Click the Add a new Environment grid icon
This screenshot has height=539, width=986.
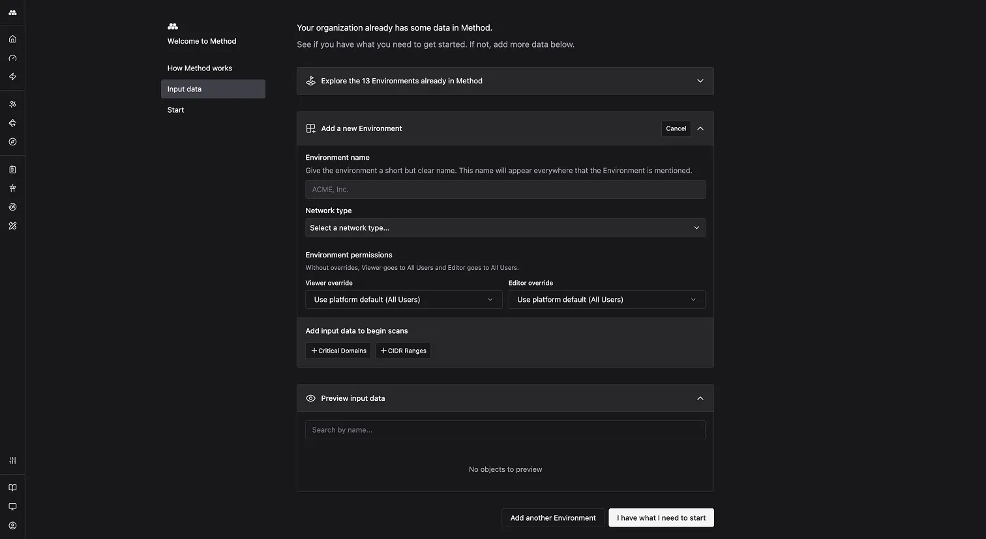(311, 128)
